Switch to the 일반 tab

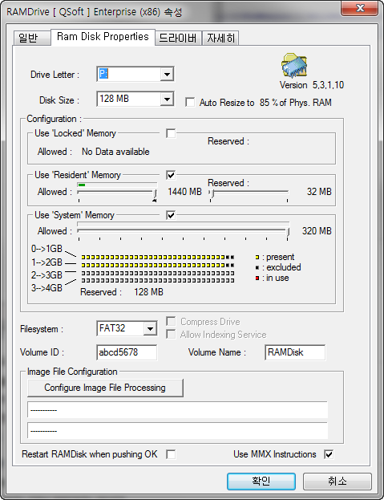coord(32,38)
